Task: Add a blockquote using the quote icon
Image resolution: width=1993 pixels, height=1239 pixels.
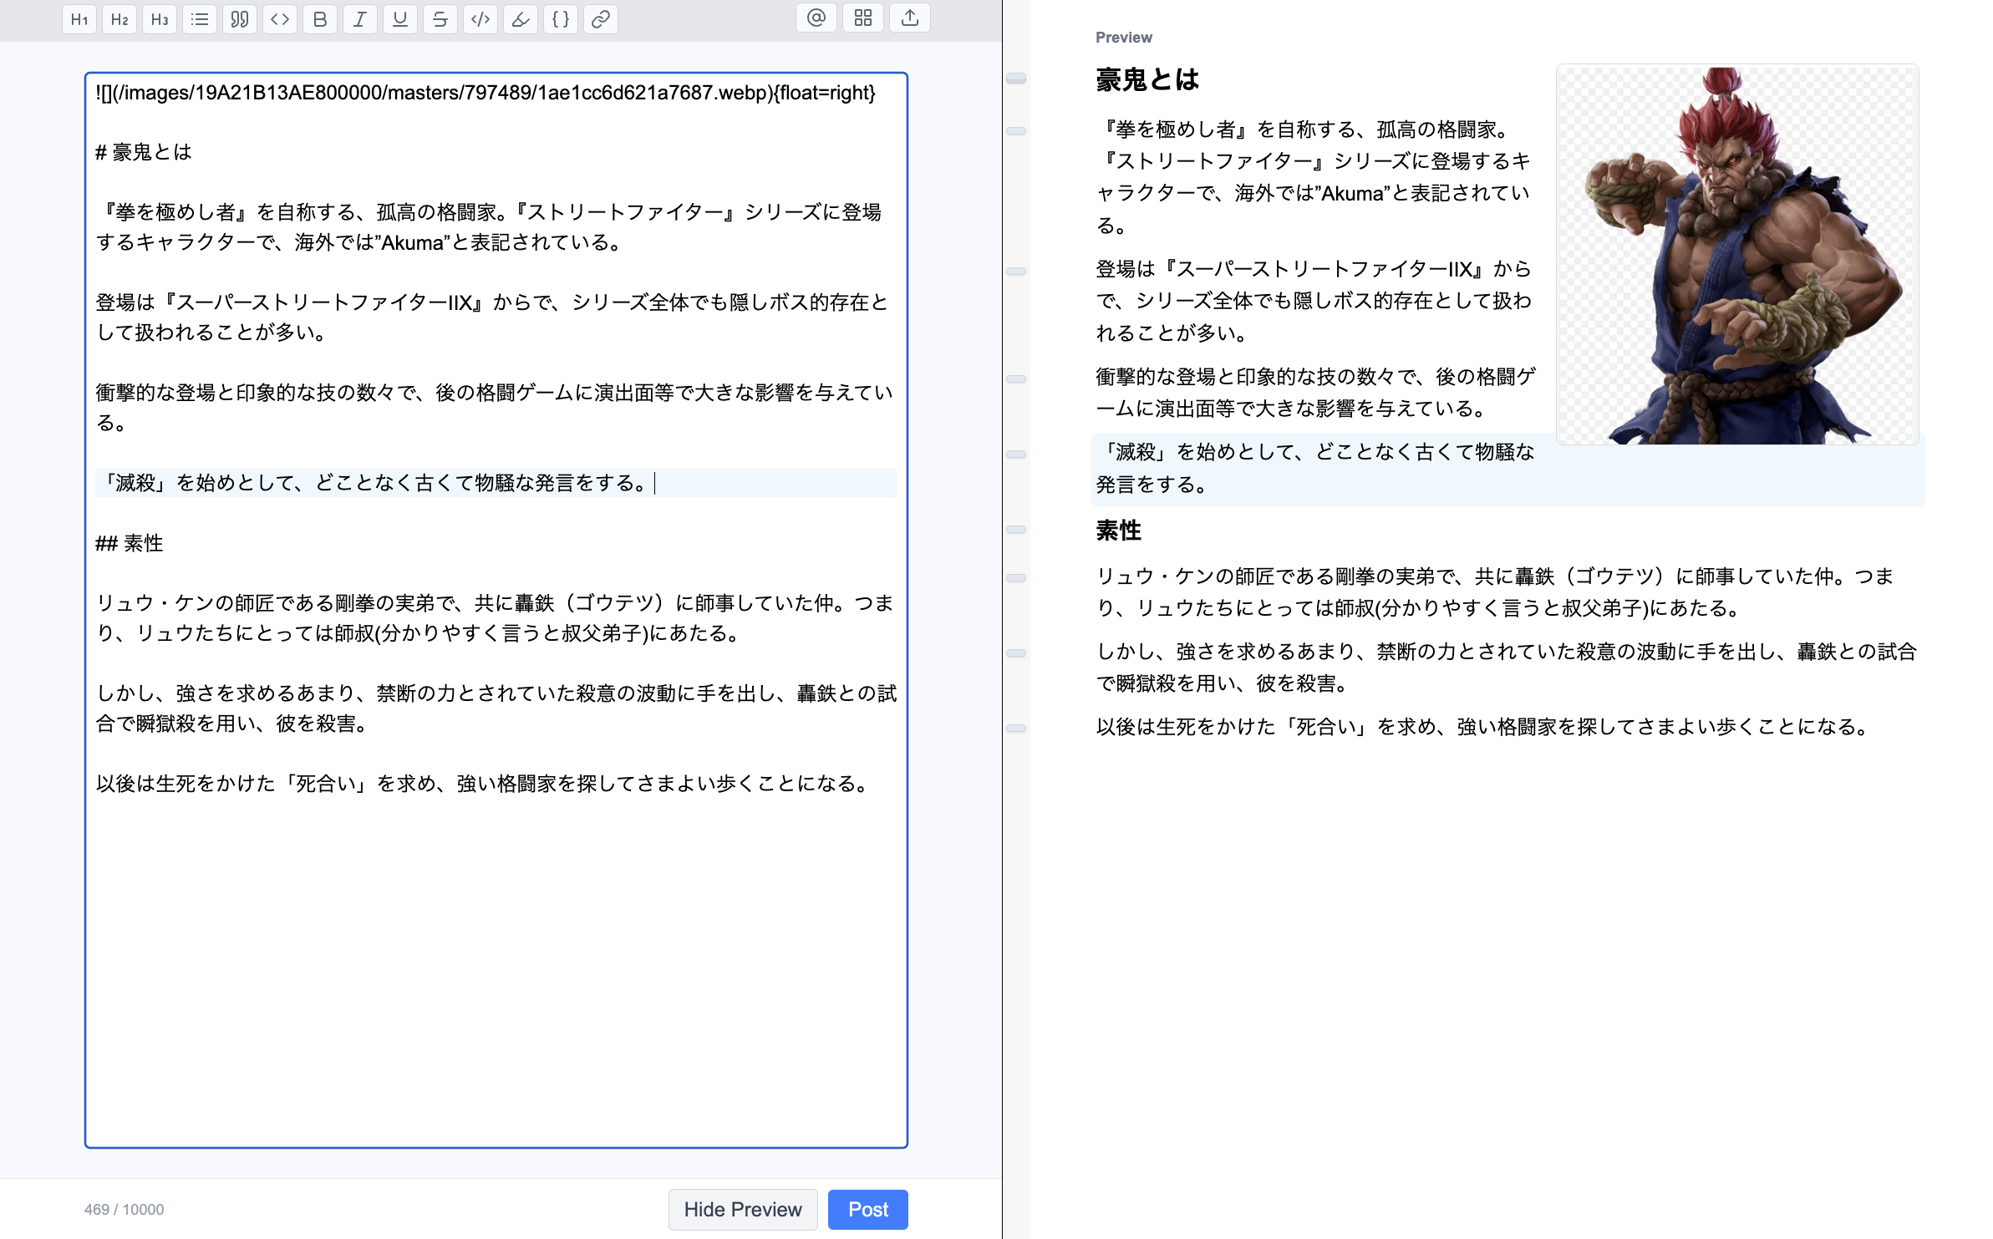Action: (240, 18)
